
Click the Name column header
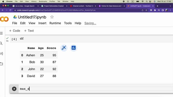click(x=31, y=48)
